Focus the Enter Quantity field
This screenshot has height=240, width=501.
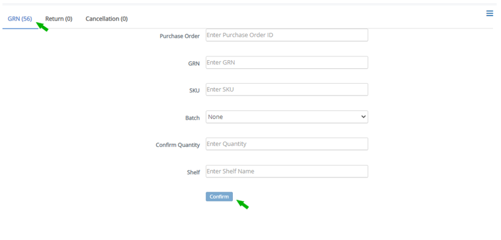click(x=287, y=144)
